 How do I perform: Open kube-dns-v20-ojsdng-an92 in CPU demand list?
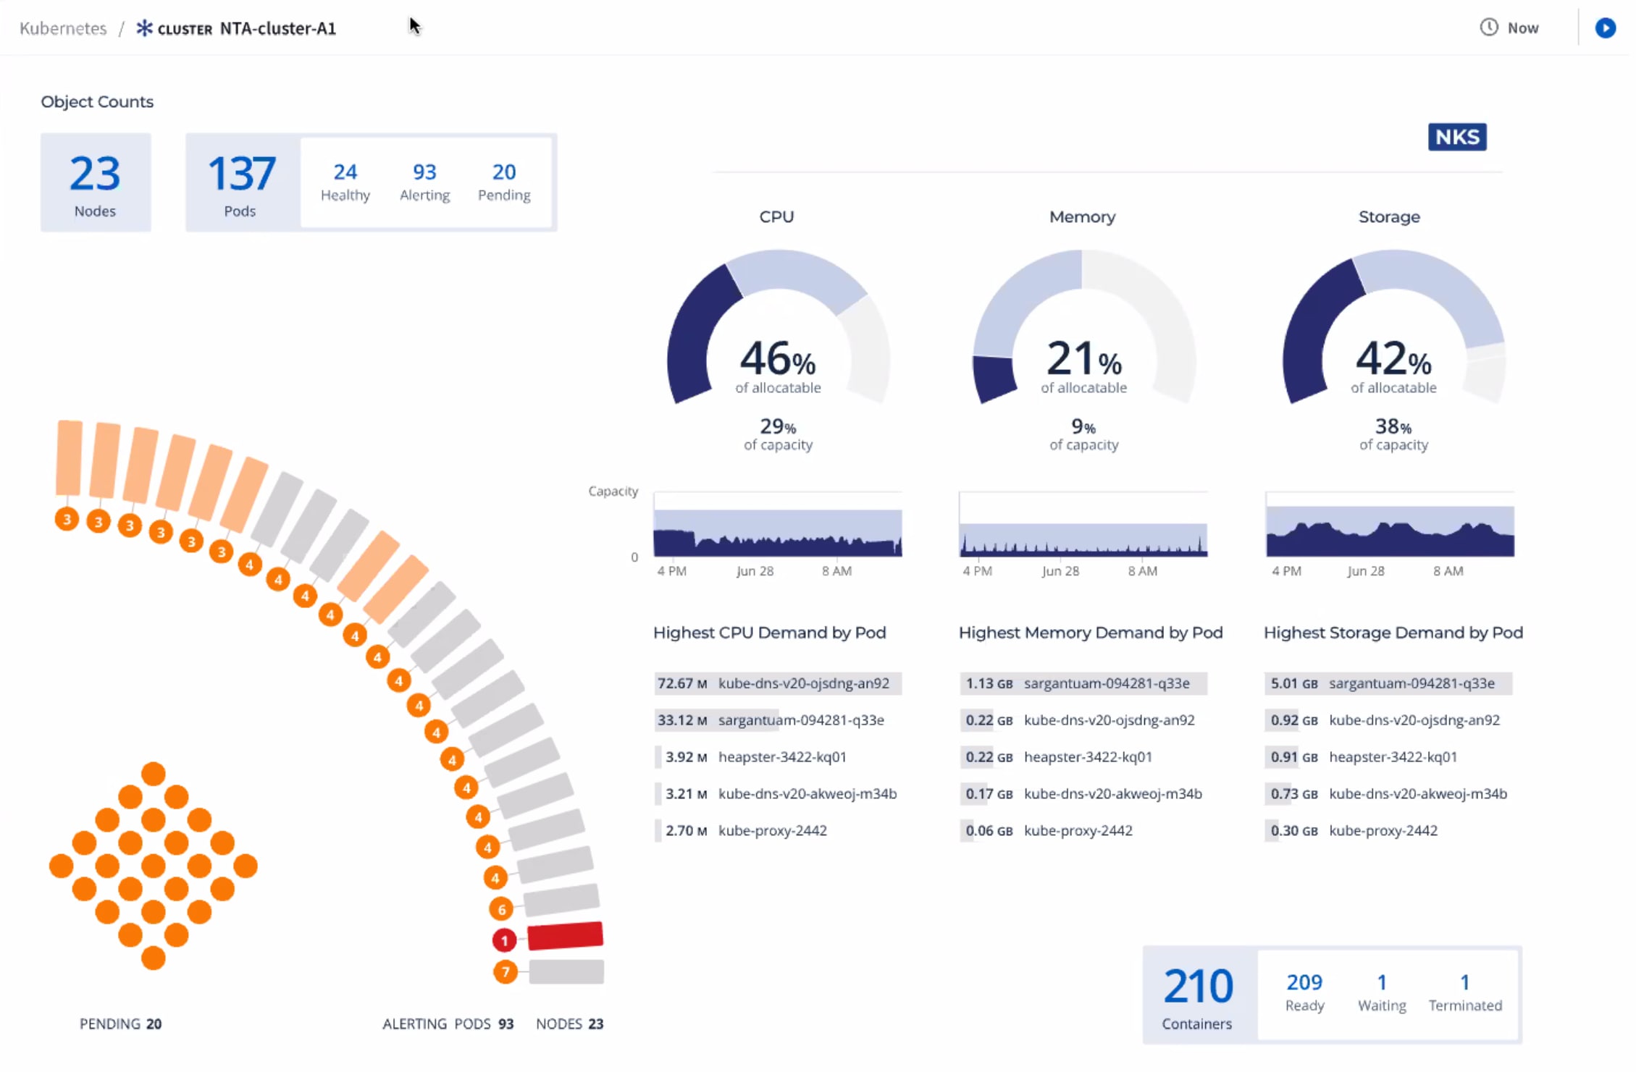803,683
